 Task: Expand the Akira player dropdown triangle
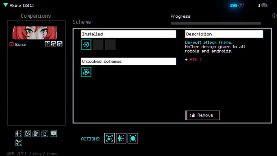tap(5, 5)
